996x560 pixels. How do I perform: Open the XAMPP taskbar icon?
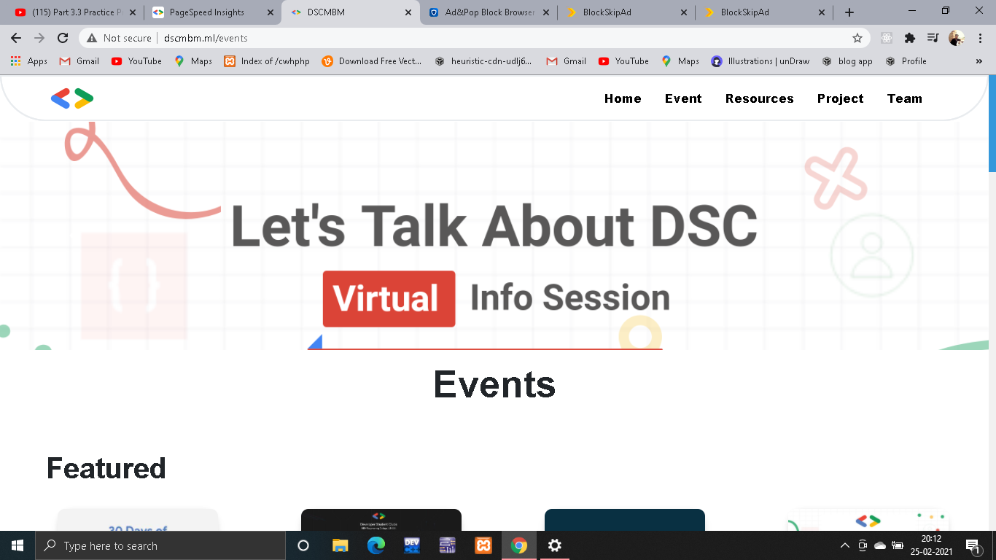[483, 545]
